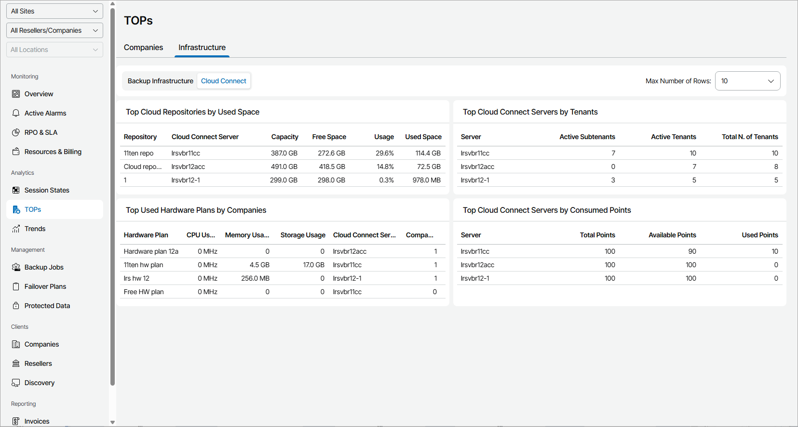
Task: Click the Session States icon
Action: [16, 190]
